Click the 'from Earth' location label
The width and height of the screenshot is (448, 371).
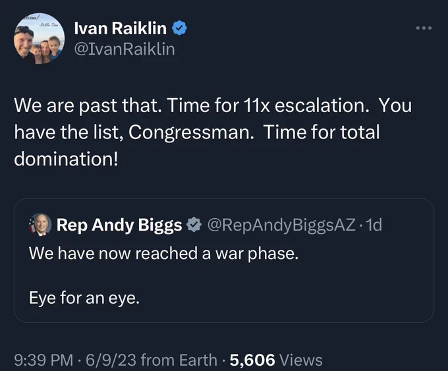coord(179,360)
